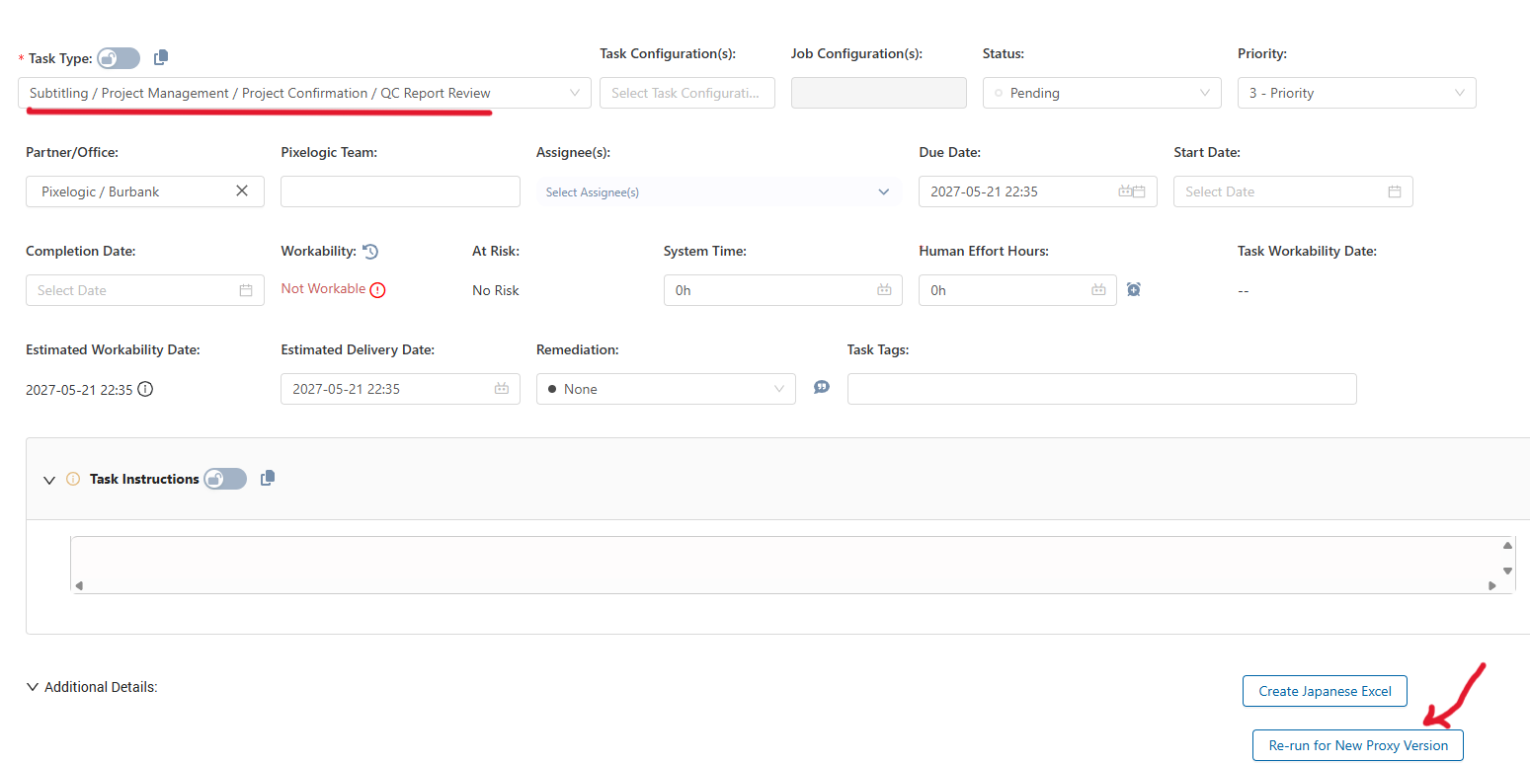Copy the Task Instructions
Viewport: 1530px width, 764px height.
click(268, 478)
